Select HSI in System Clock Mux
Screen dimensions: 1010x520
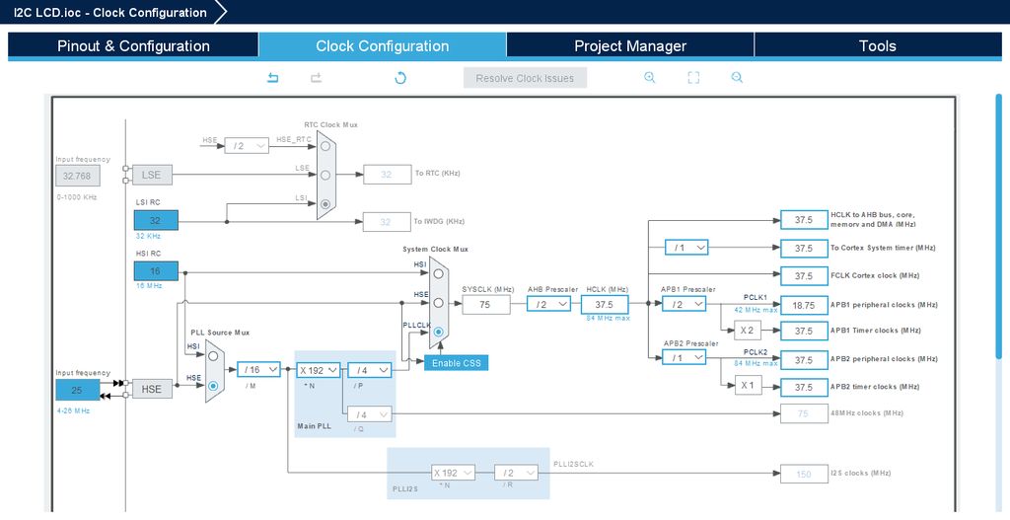click(439, 273)
